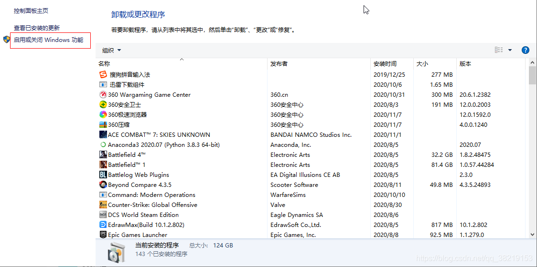Select the Battlefield 4 program name

click(x=127, y=154)
